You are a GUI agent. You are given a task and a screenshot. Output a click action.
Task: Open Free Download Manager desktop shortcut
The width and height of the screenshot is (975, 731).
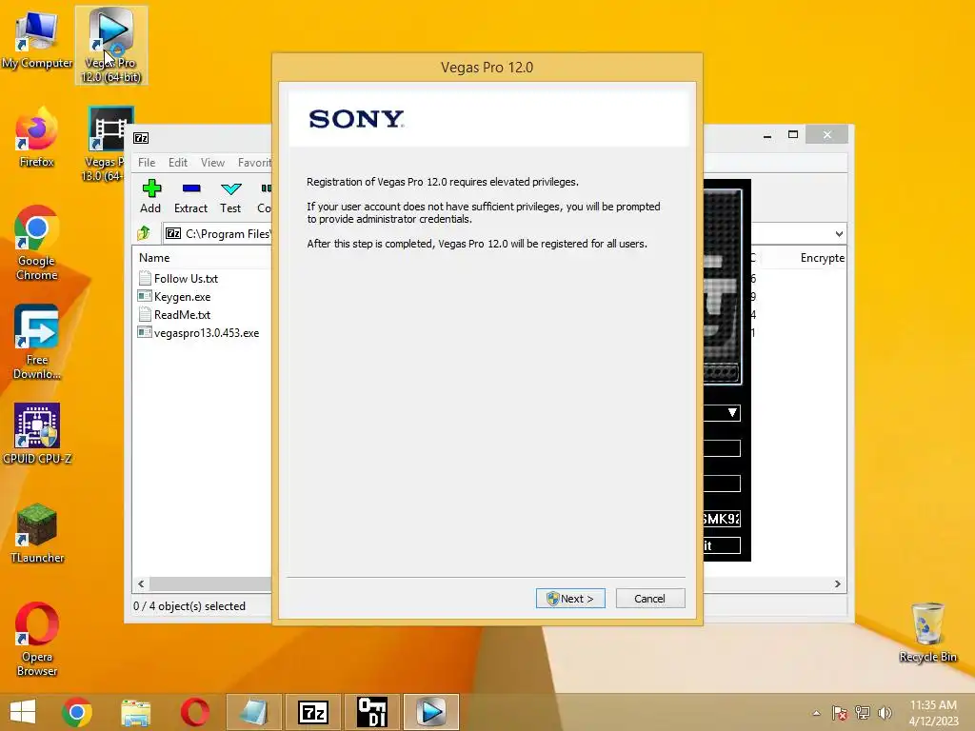pyautogui.click(x=37, y=342)
